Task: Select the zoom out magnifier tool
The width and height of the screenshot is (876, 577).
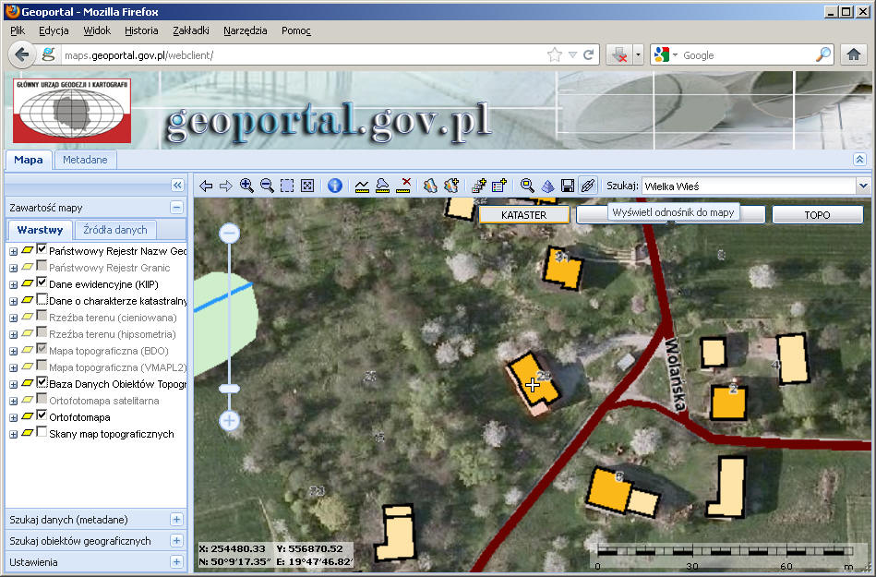Action: click(x=267, y=186)
